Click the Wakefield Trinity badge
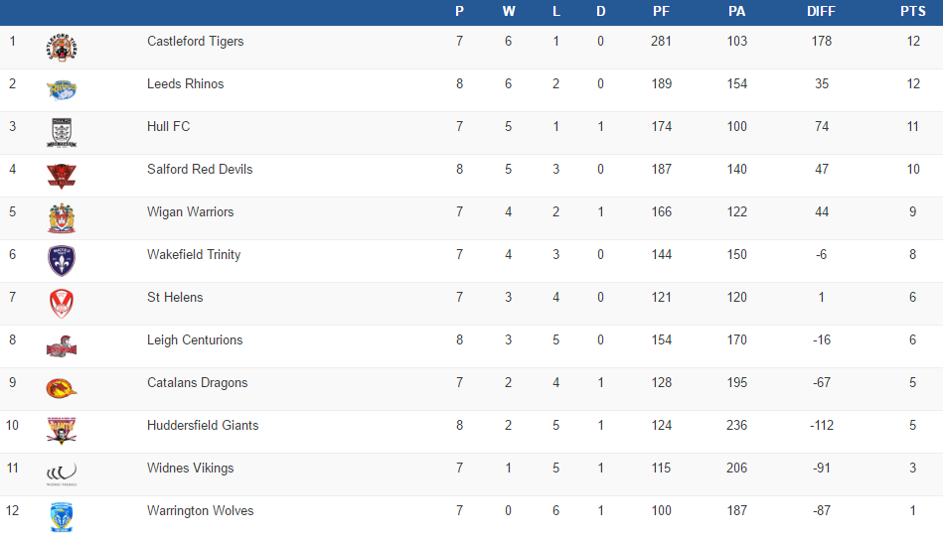The image size is (943, 538). tap(62, 261)
